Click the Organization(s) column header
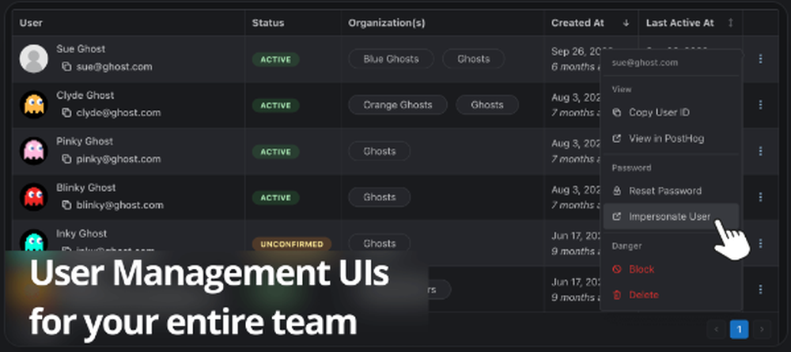This screenshot has width=791, height=352. (387, 23)
